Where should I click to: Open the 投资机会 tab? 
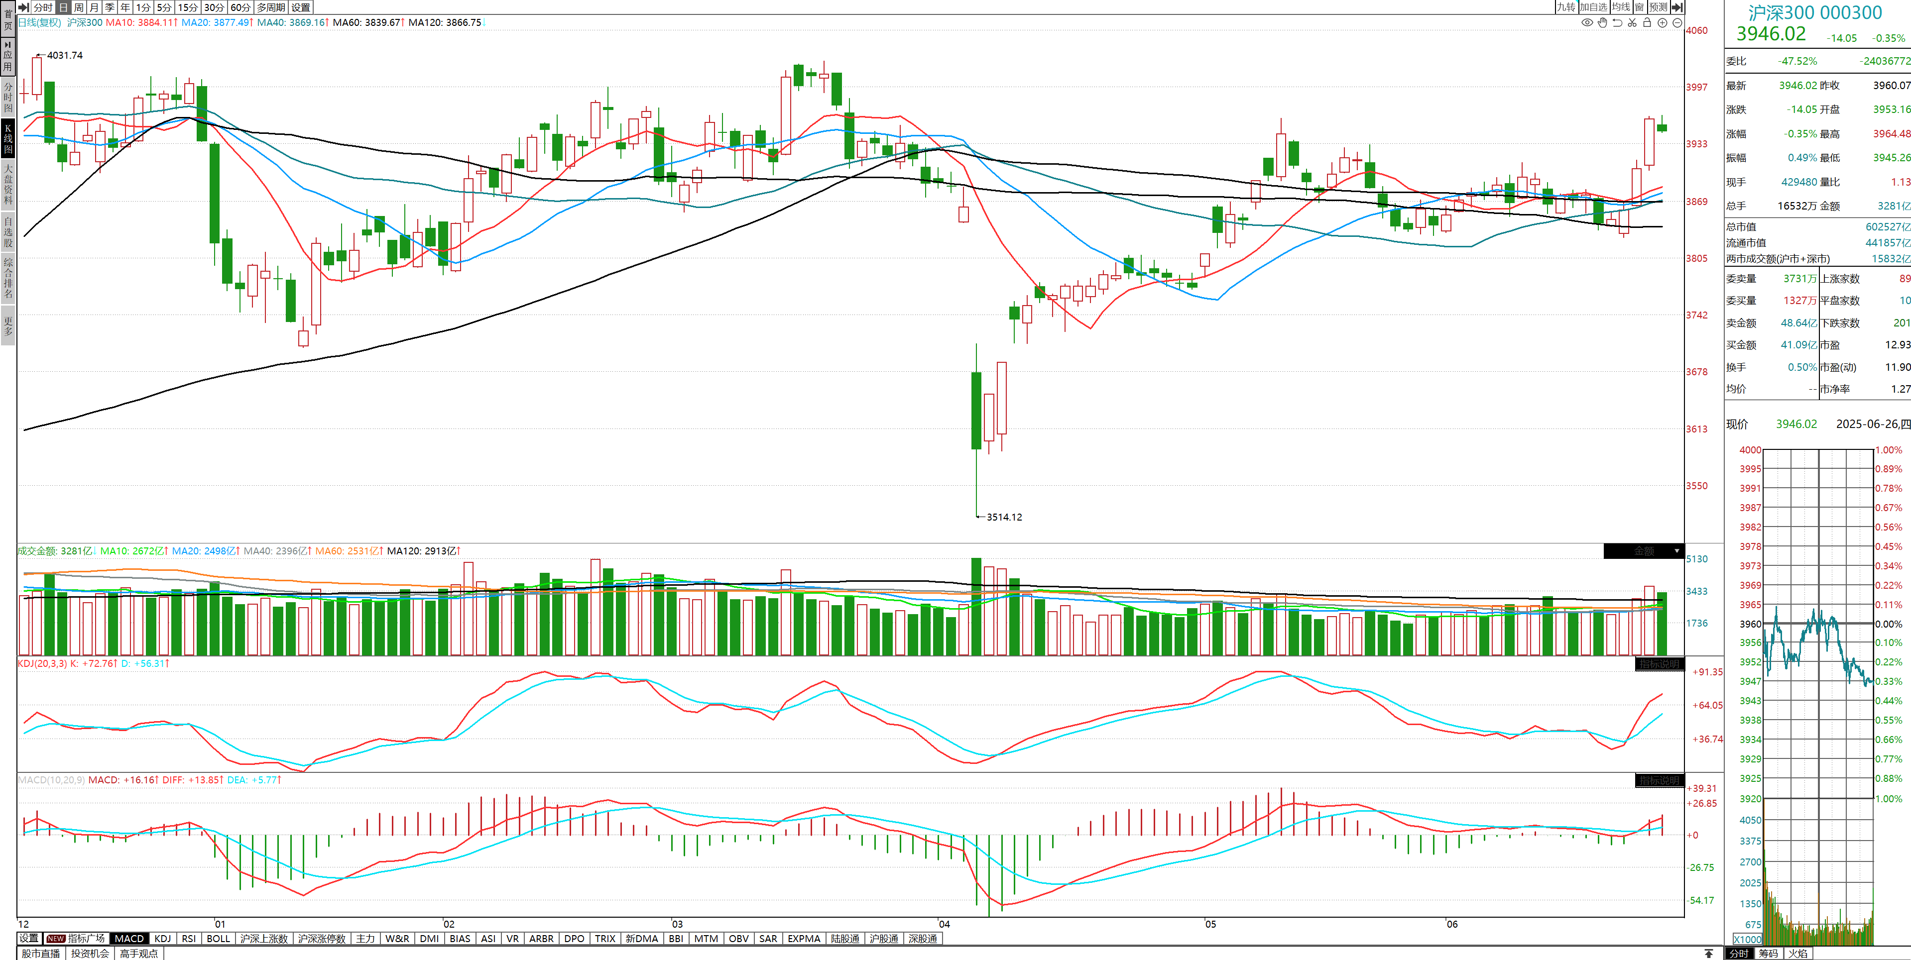[x=90, y=954]
